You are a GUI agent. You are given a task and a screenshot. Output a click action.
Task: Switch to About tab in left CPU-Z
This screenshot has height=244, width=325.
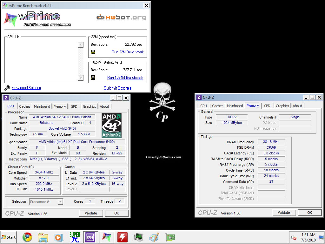coord(104,106)
